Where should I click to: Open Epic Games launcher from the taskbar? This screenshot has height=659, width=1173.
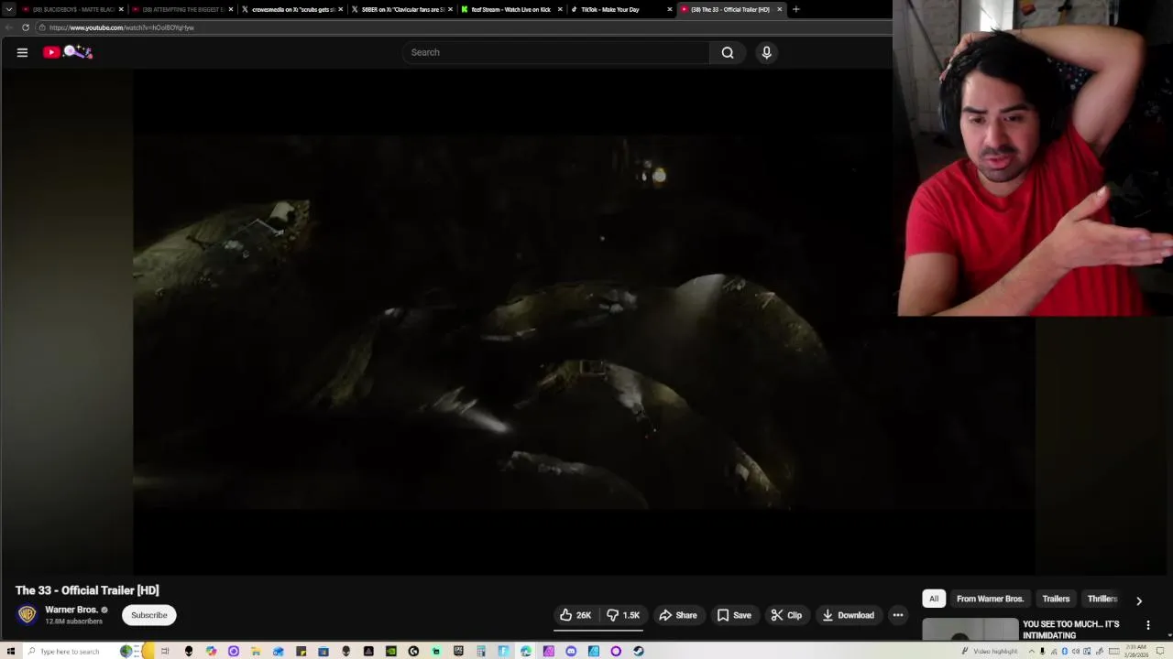[458, 651]
